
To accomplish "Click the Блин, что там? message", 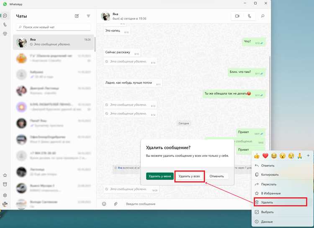I will [247, 72].
